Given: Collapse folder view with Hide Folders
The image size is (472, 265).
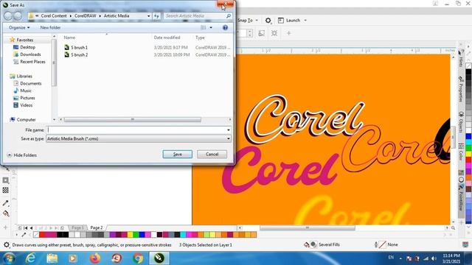Looking at the screenshot, I should [22, 155].
